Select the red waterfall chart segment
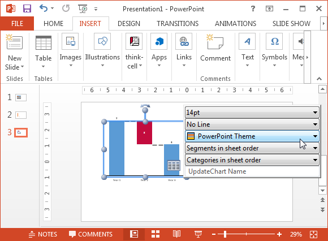 (144, 132)
